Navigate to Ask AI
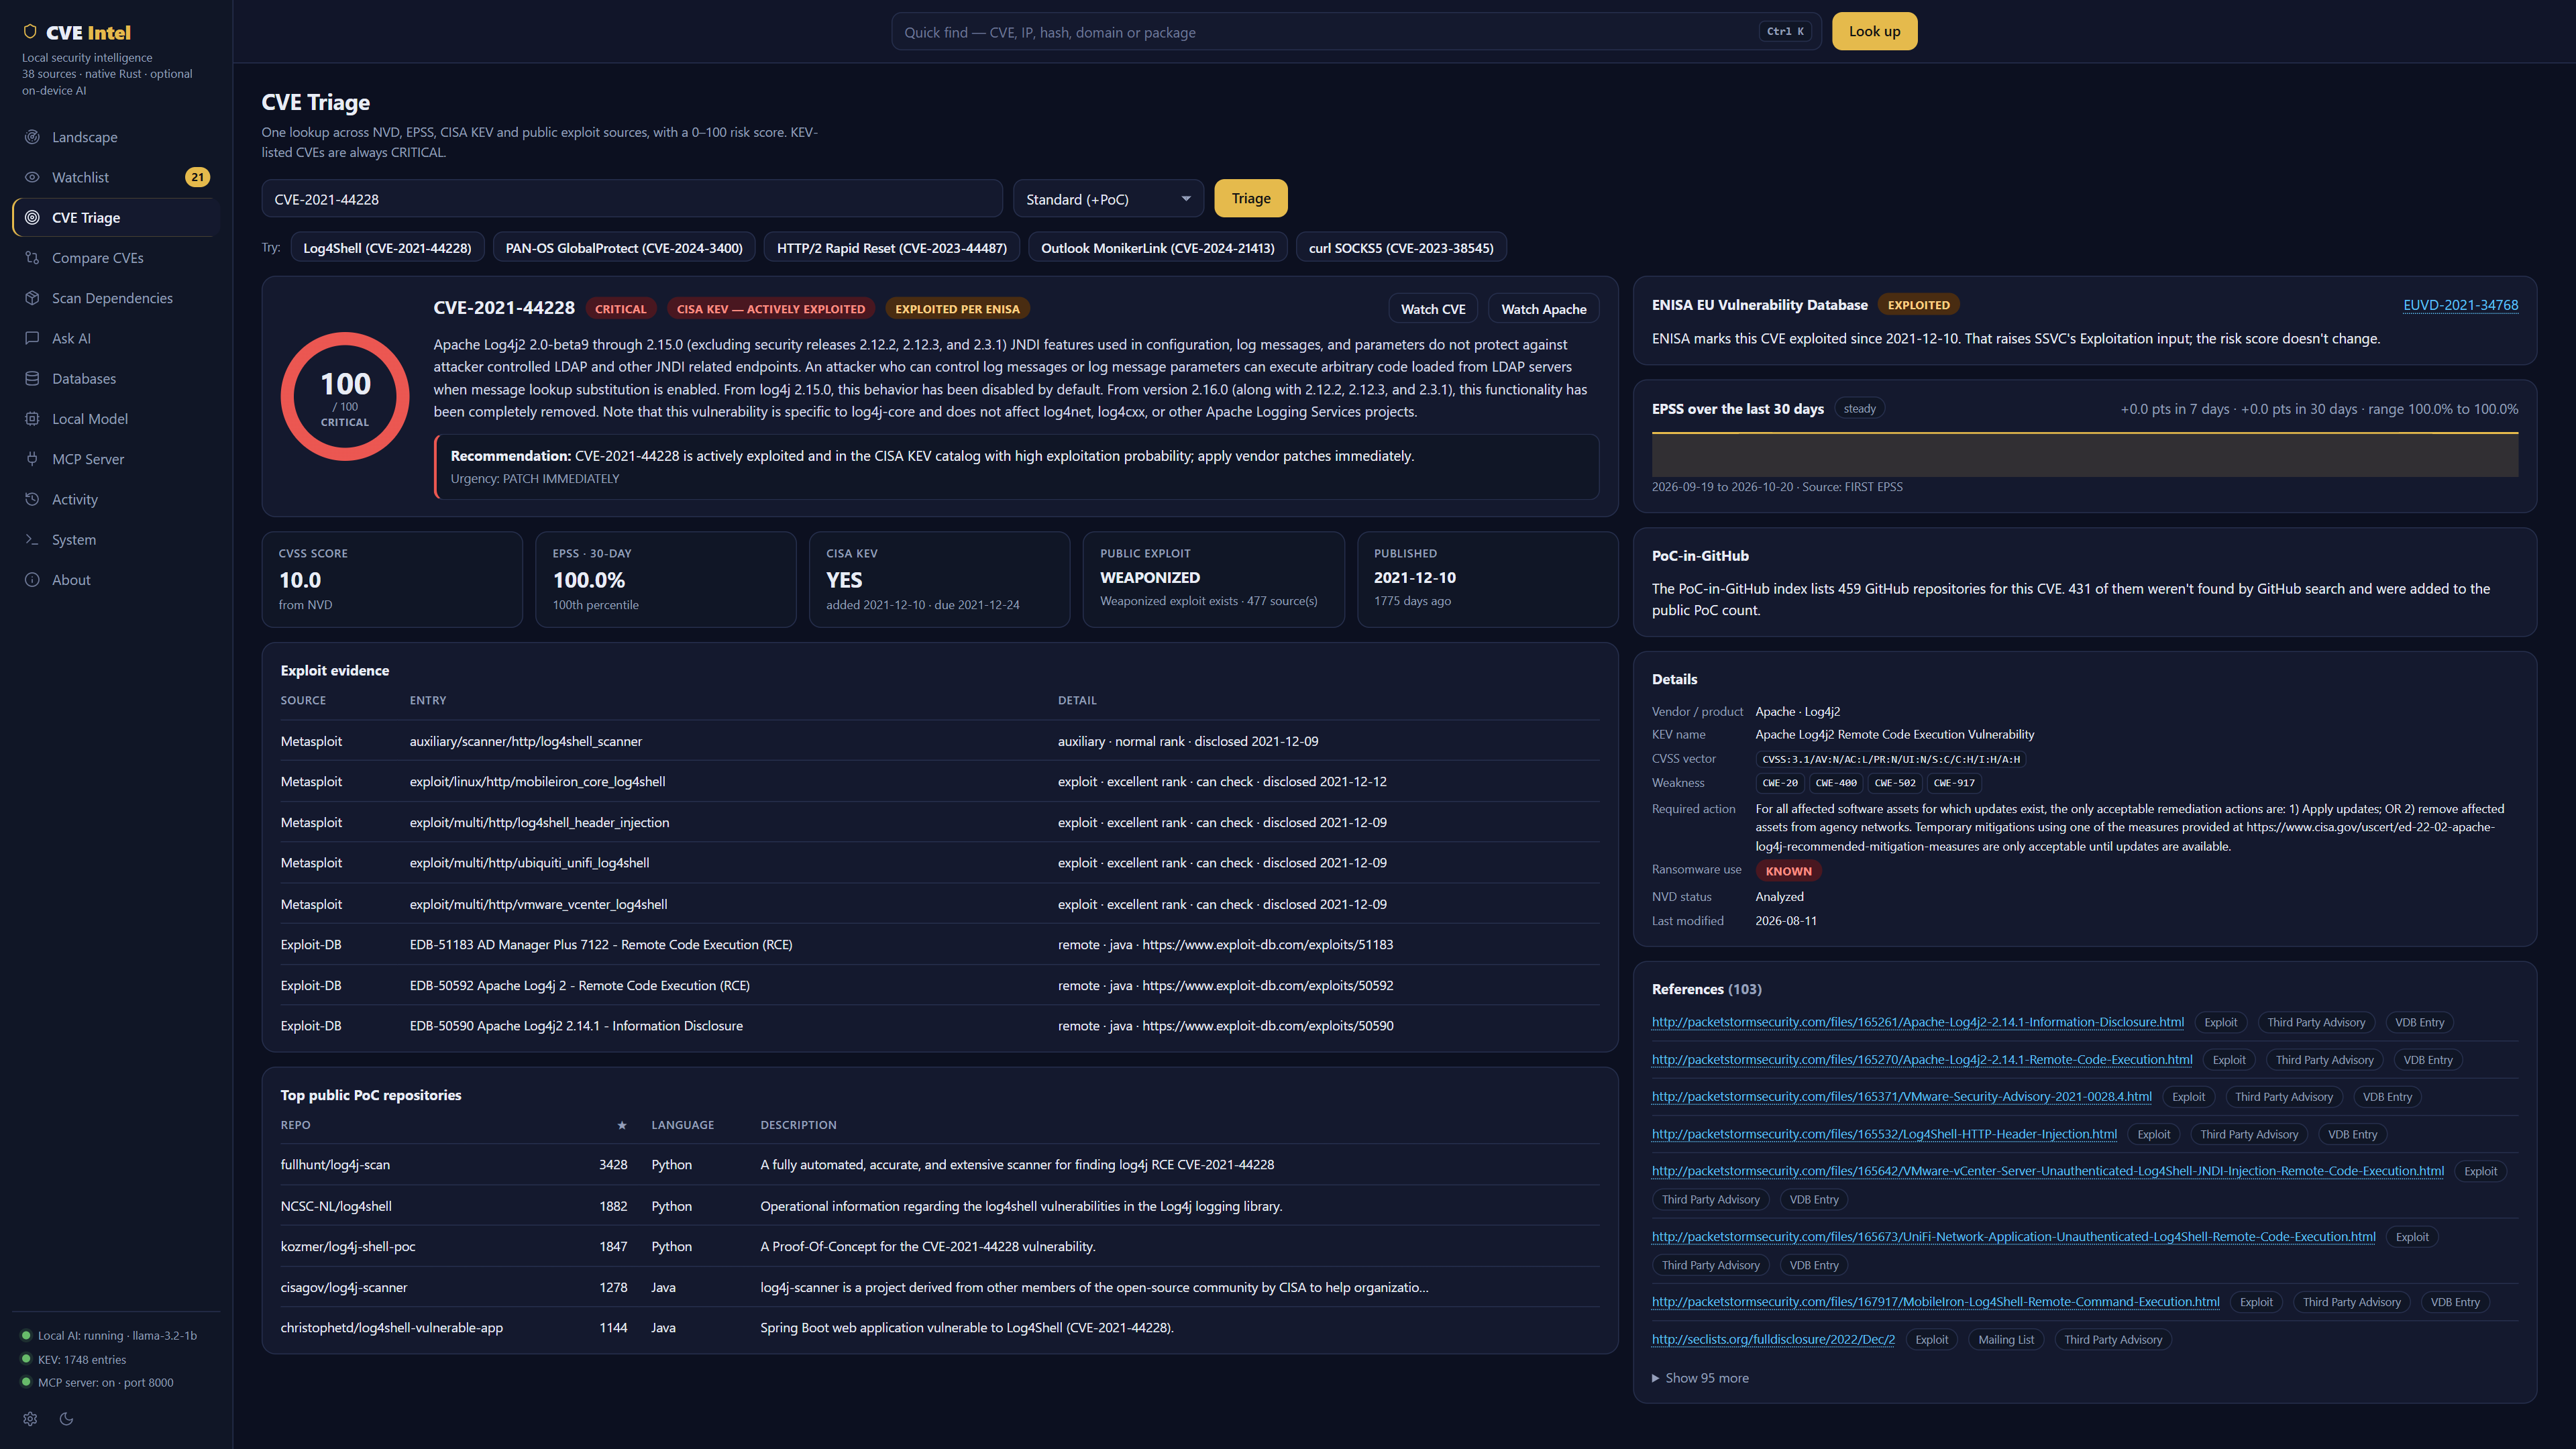2576x1449 pixels. pyautogui.click(x=116, y=338)
